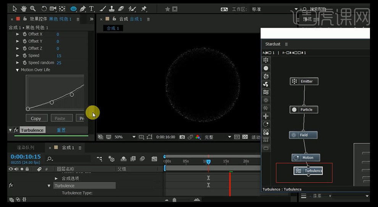Select the Hand tool in toolbar
The height and width of the screenshot is (207, 378).
point(24,8)
